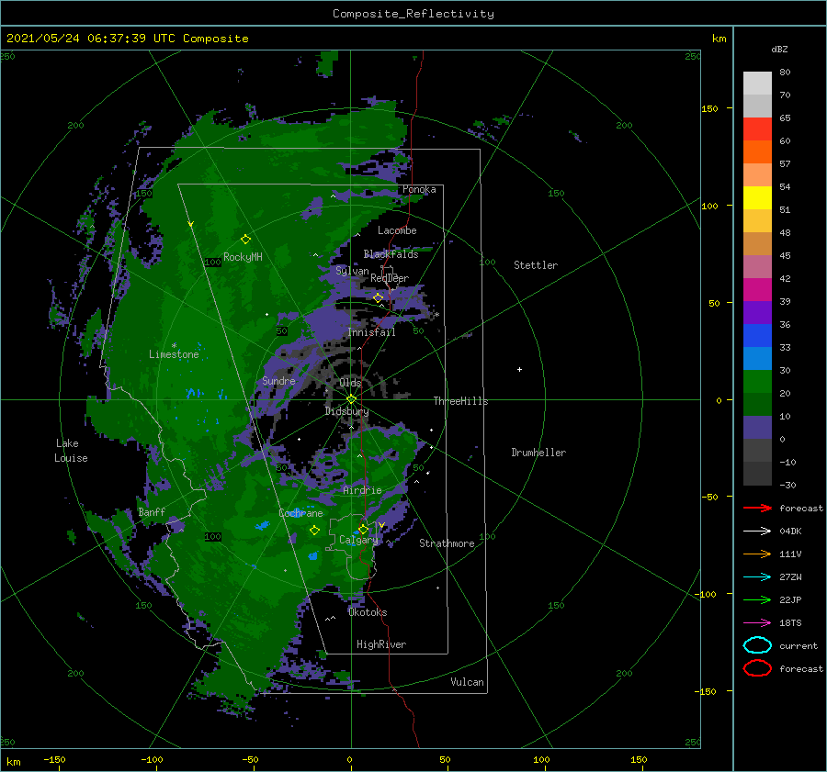The image size is (827, 772).
Task: Click the 150 tick on right axis
Action: coord(709,108)
